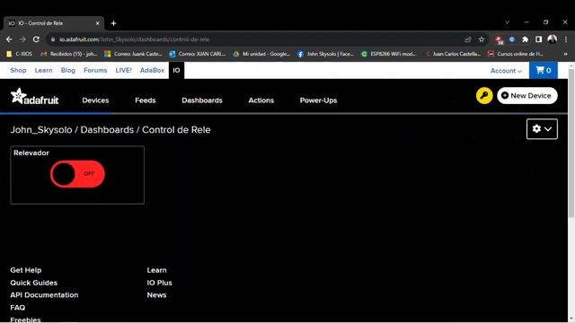Click the browser back arrow
This screenshot has height=323, width=575.
9,39
